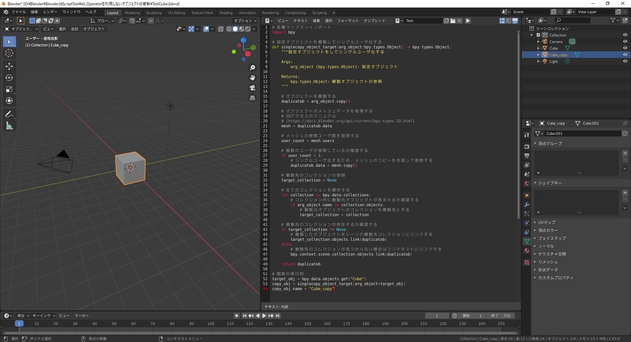The height and width of the screenshot is (342, 631).
Task: Select the Move tool
Action: pos(9,66)
